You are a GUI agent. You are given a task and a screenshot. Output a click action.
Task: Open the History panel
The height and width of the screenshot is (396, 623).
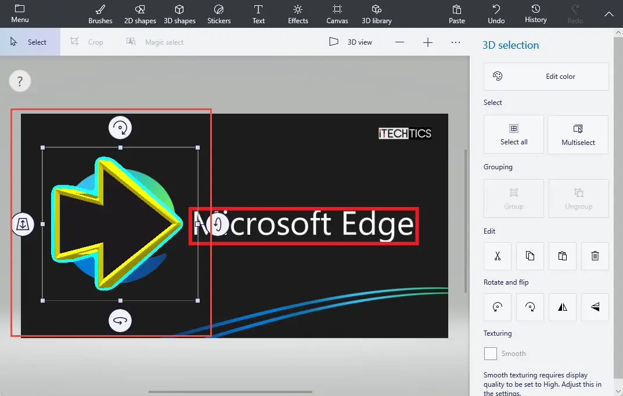[535, 14]
